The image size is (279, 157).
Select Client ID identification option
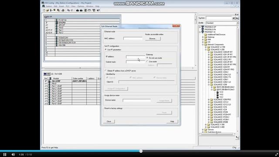pyautogui.click(x=107, y=78)
